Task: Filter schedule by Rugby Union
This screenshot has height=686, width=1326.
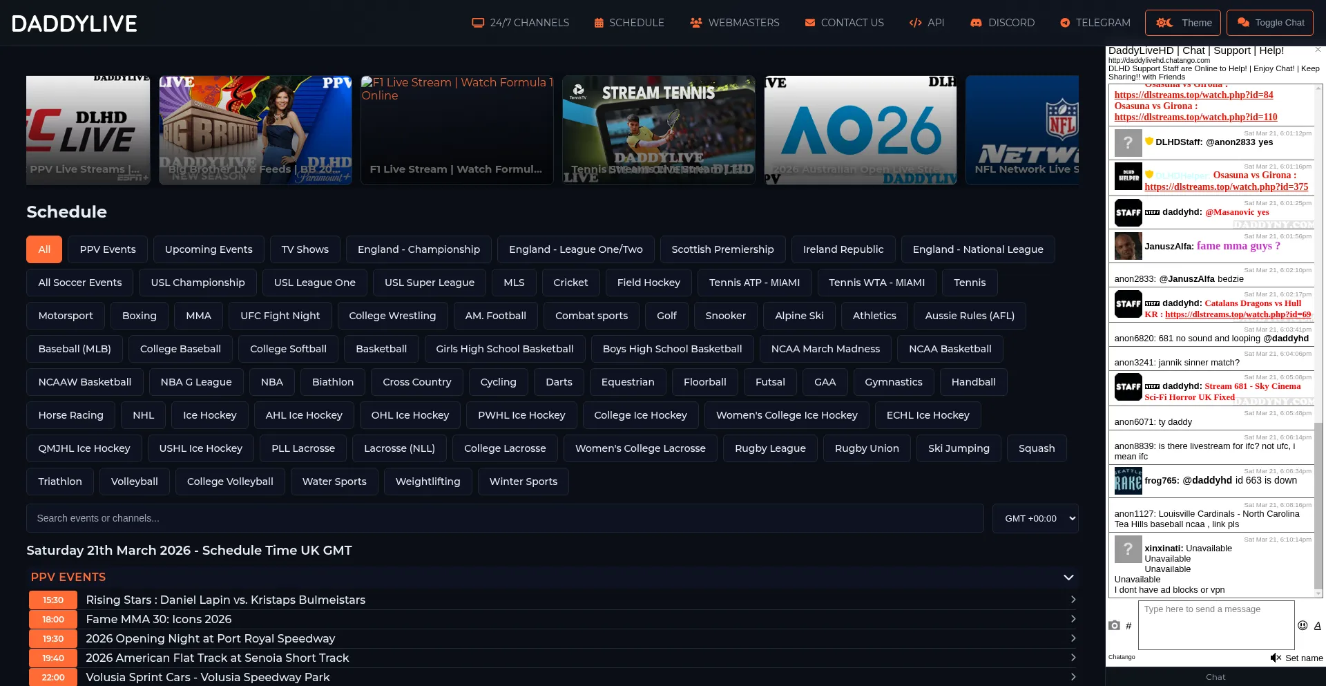Action: [867, 448]
